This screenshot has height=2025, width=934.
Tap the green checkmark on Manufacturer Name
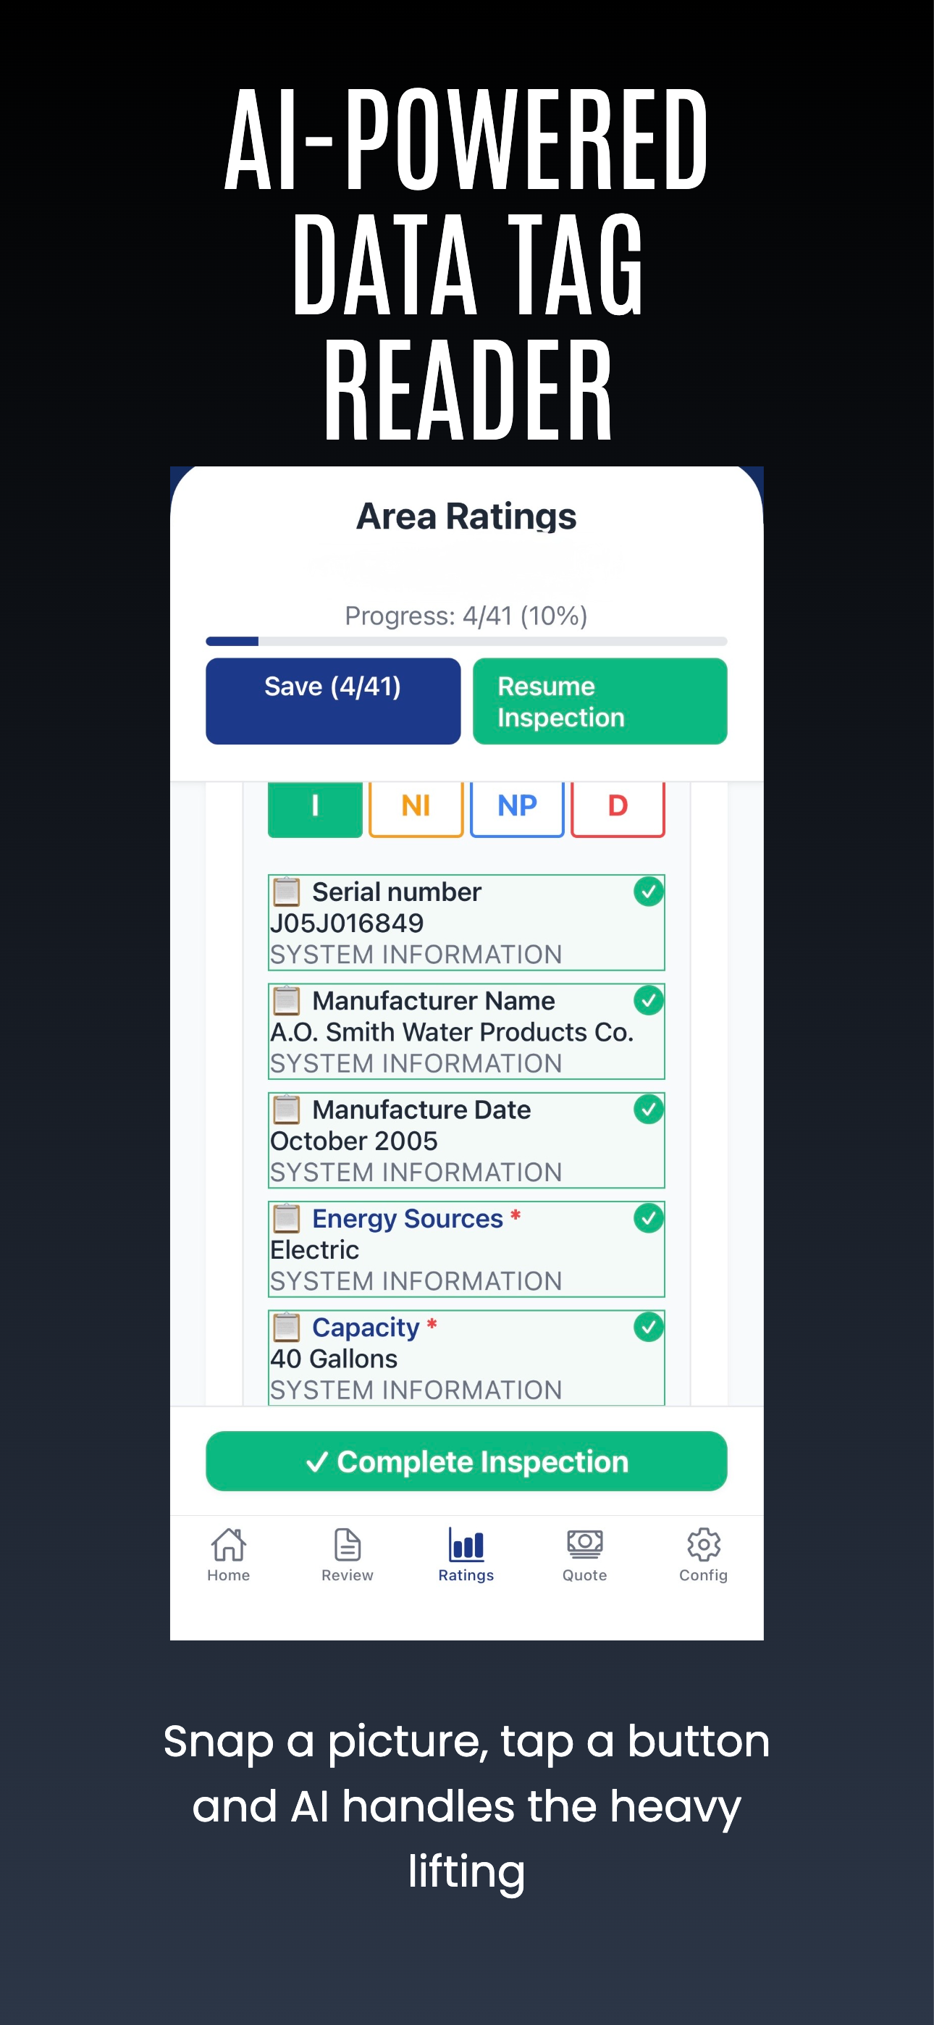[x=649, y=1000]
